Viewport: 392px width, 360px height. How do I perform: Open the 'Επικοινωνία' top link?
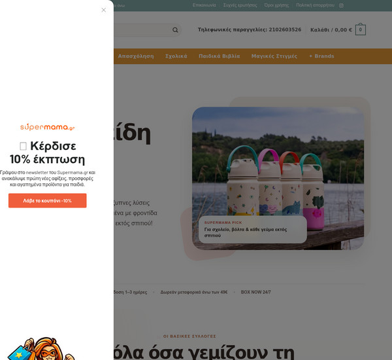(x=204, y=5)
